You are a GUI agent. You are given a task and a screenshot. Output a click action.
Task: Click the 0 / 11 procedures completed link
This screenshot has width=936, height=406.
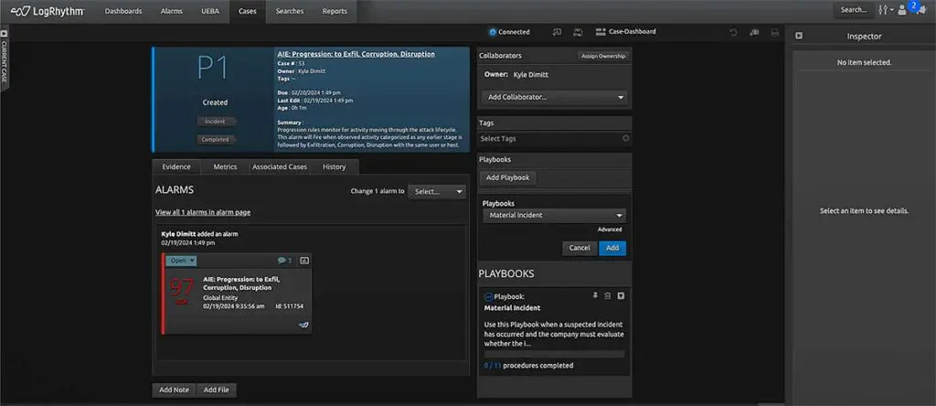pos(529,366)
